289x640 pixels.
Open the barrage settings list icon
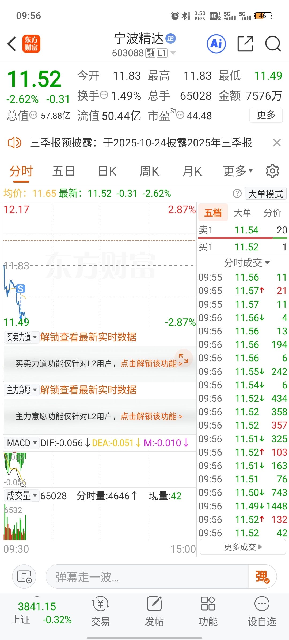coord(24,576)
